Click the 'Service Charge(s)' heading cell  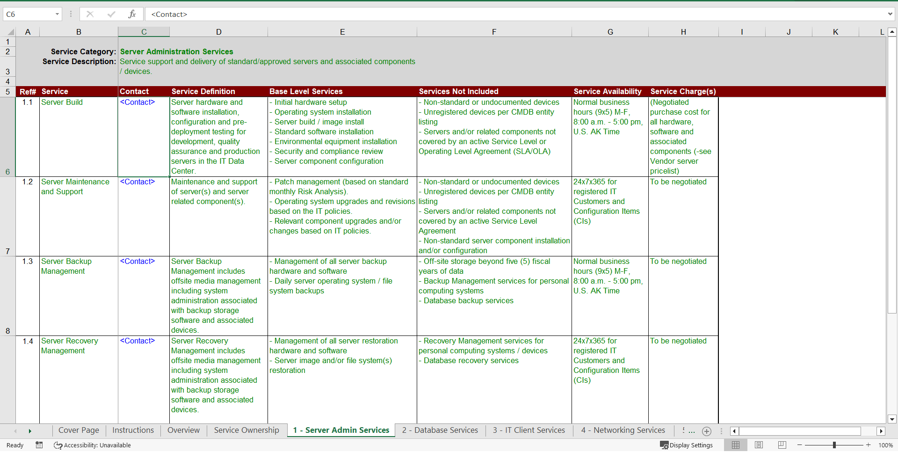(683, 92)
